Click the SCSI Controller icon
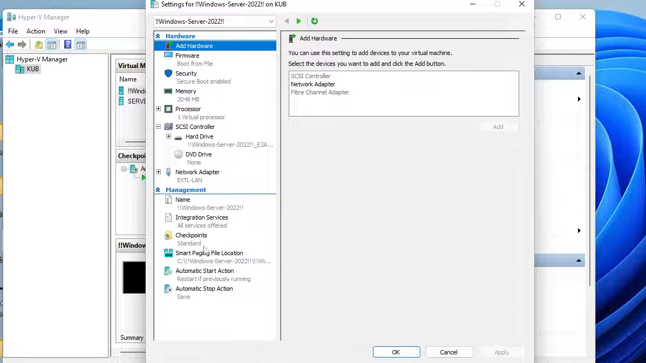The image size is (646, 363). pyautogui.click(x=168, y=127)
